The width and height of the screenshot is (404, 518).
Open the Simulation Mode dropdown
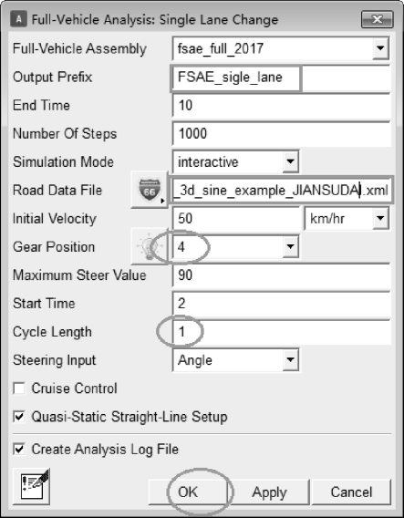point(290,161)
